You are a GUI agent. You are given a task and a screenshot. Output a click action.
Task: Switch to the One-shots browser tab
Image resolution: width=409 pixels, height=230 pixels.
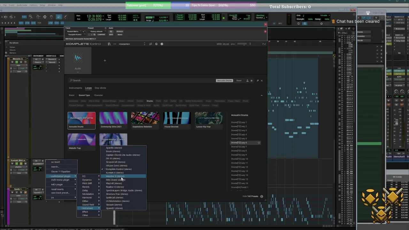tap(100, 88)
